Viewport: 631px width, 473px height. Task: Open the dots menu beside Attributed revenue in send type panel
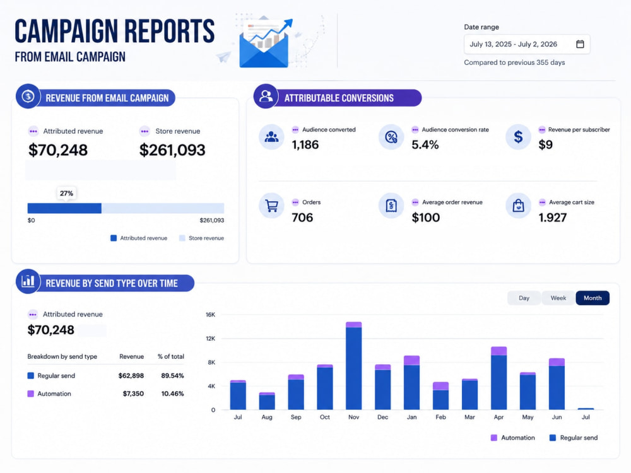coord(33,315)
